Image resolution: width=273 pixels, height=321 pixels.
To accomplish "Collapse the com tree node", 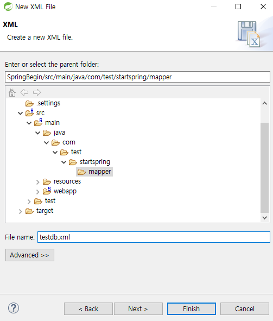I will [47, 142].
